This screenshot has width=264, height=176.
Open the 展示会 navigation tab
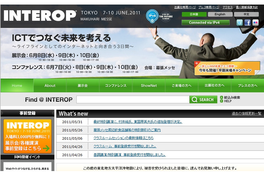[x=82, y=86]
